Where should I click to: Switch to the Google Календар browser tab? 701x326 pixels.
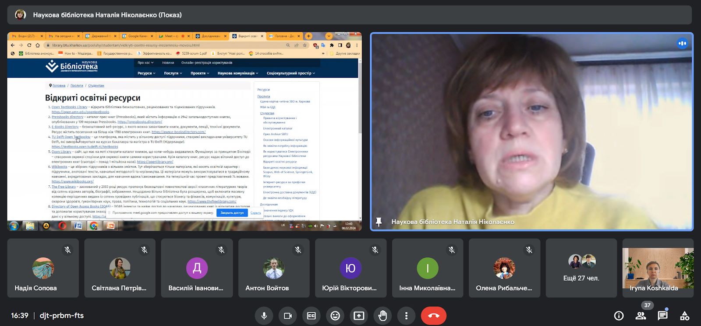137,36
